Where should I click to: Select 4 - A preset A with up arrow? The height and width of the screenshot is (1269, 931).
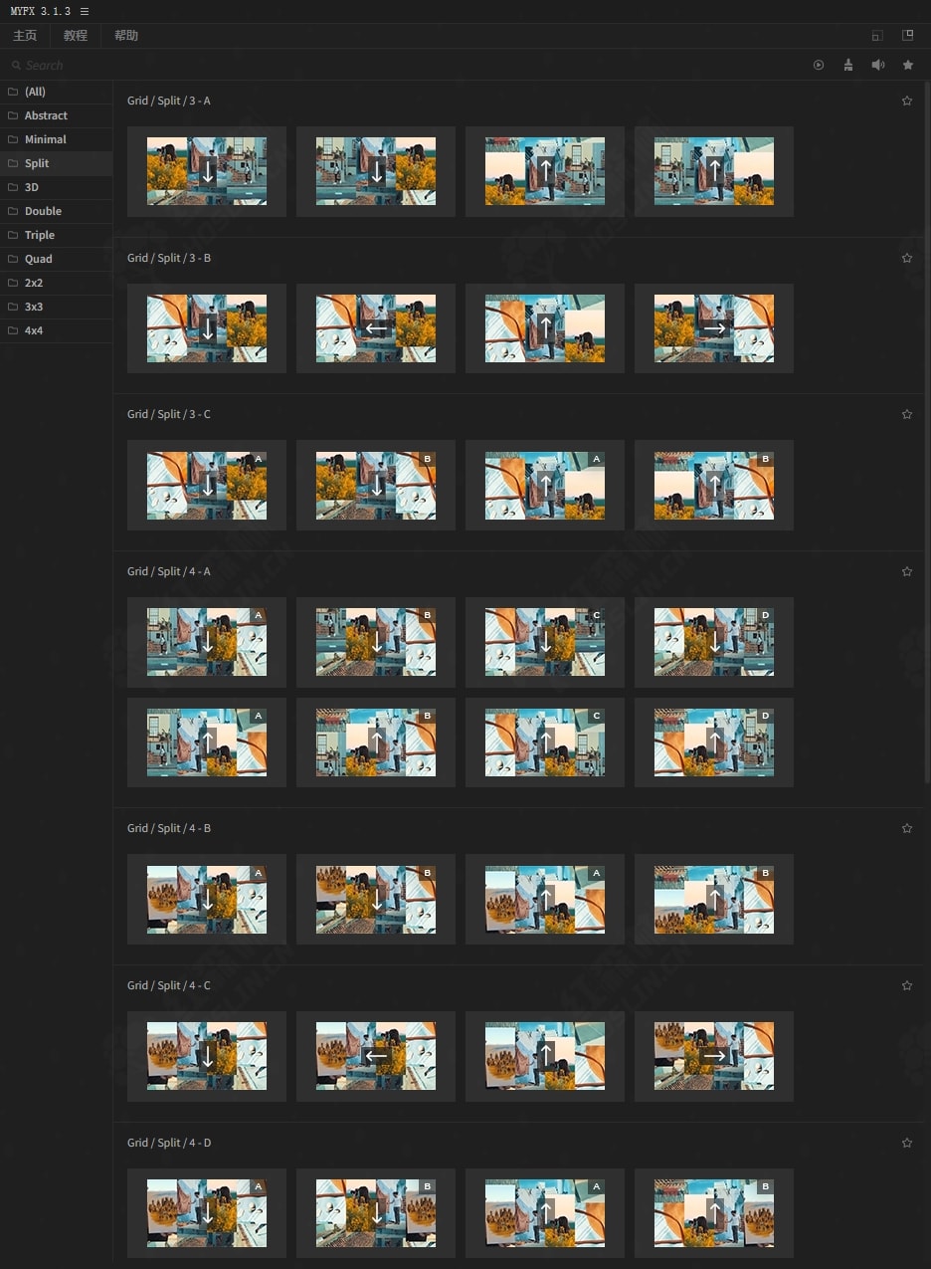point(207,742)
